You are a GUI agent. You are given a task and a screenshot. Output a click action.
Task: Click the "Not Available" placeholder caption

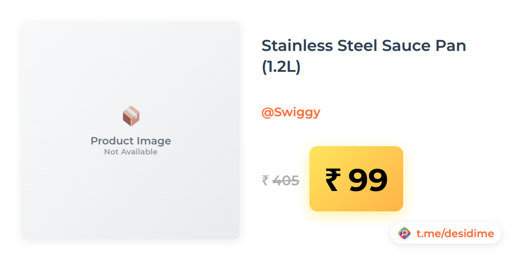131,152
